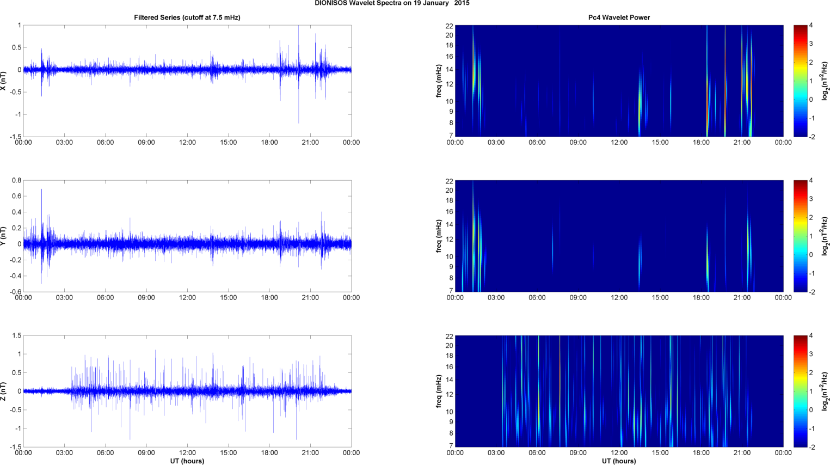The width and height of the screenshot is (830, 465).
Task: Click the log2(nT²/Hz) label of top colorbar
Action: coord(825,81)
